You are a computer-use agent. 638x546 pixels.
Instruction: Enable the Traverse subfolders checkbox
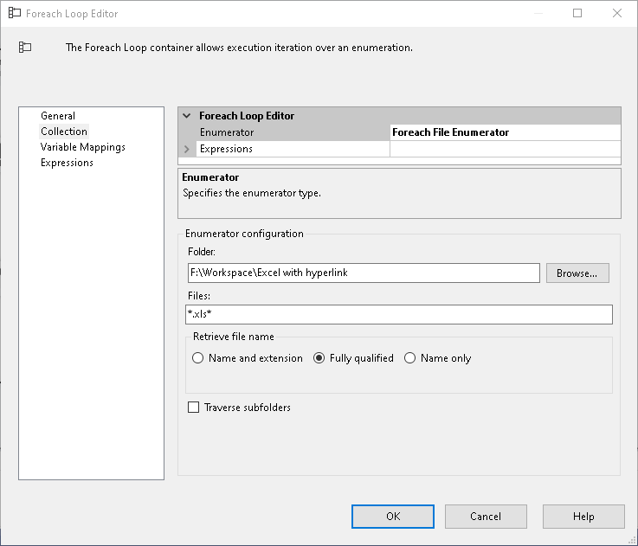tap(194, 408)
